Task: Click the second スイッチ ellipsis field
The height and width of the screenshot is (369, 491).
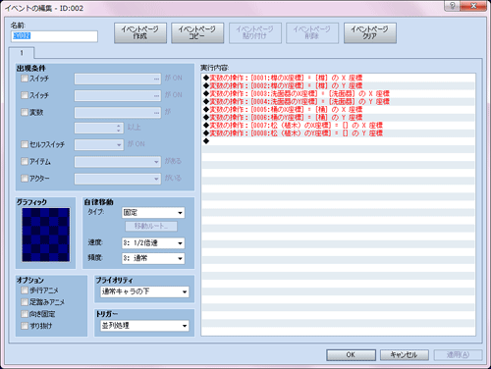Action: coord(118,95)
